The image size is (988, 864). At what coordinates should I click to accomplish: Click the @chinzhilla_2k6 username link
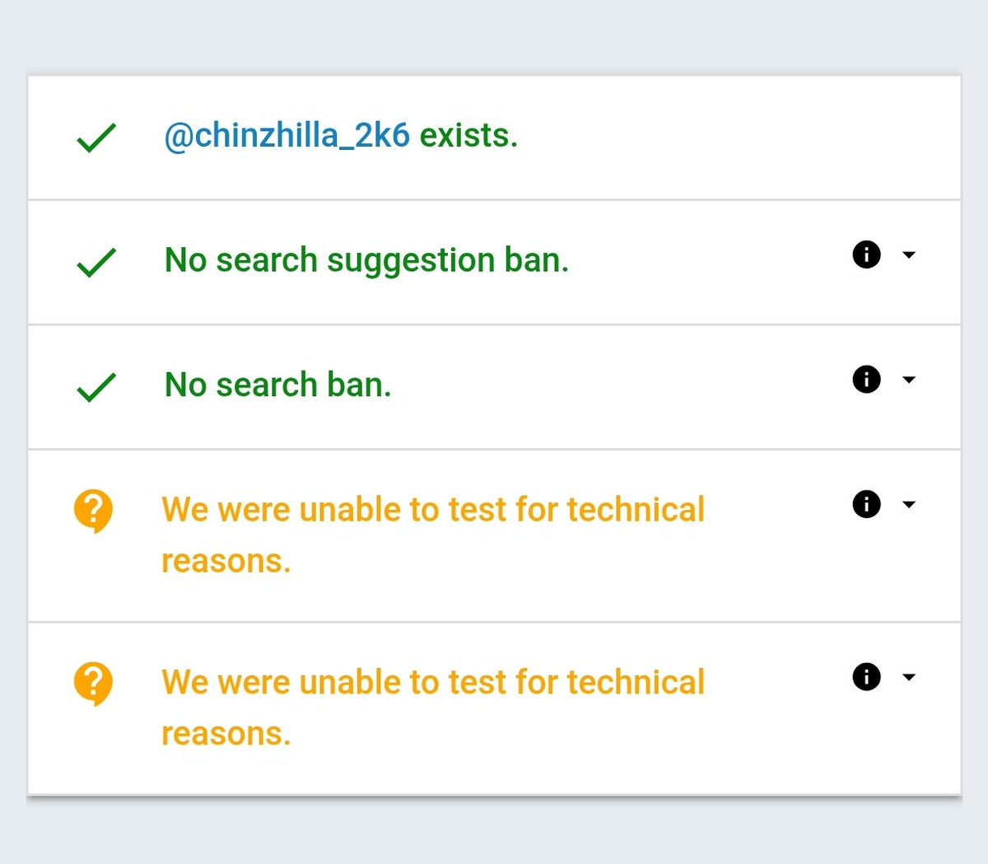click(x=287, y=136)
